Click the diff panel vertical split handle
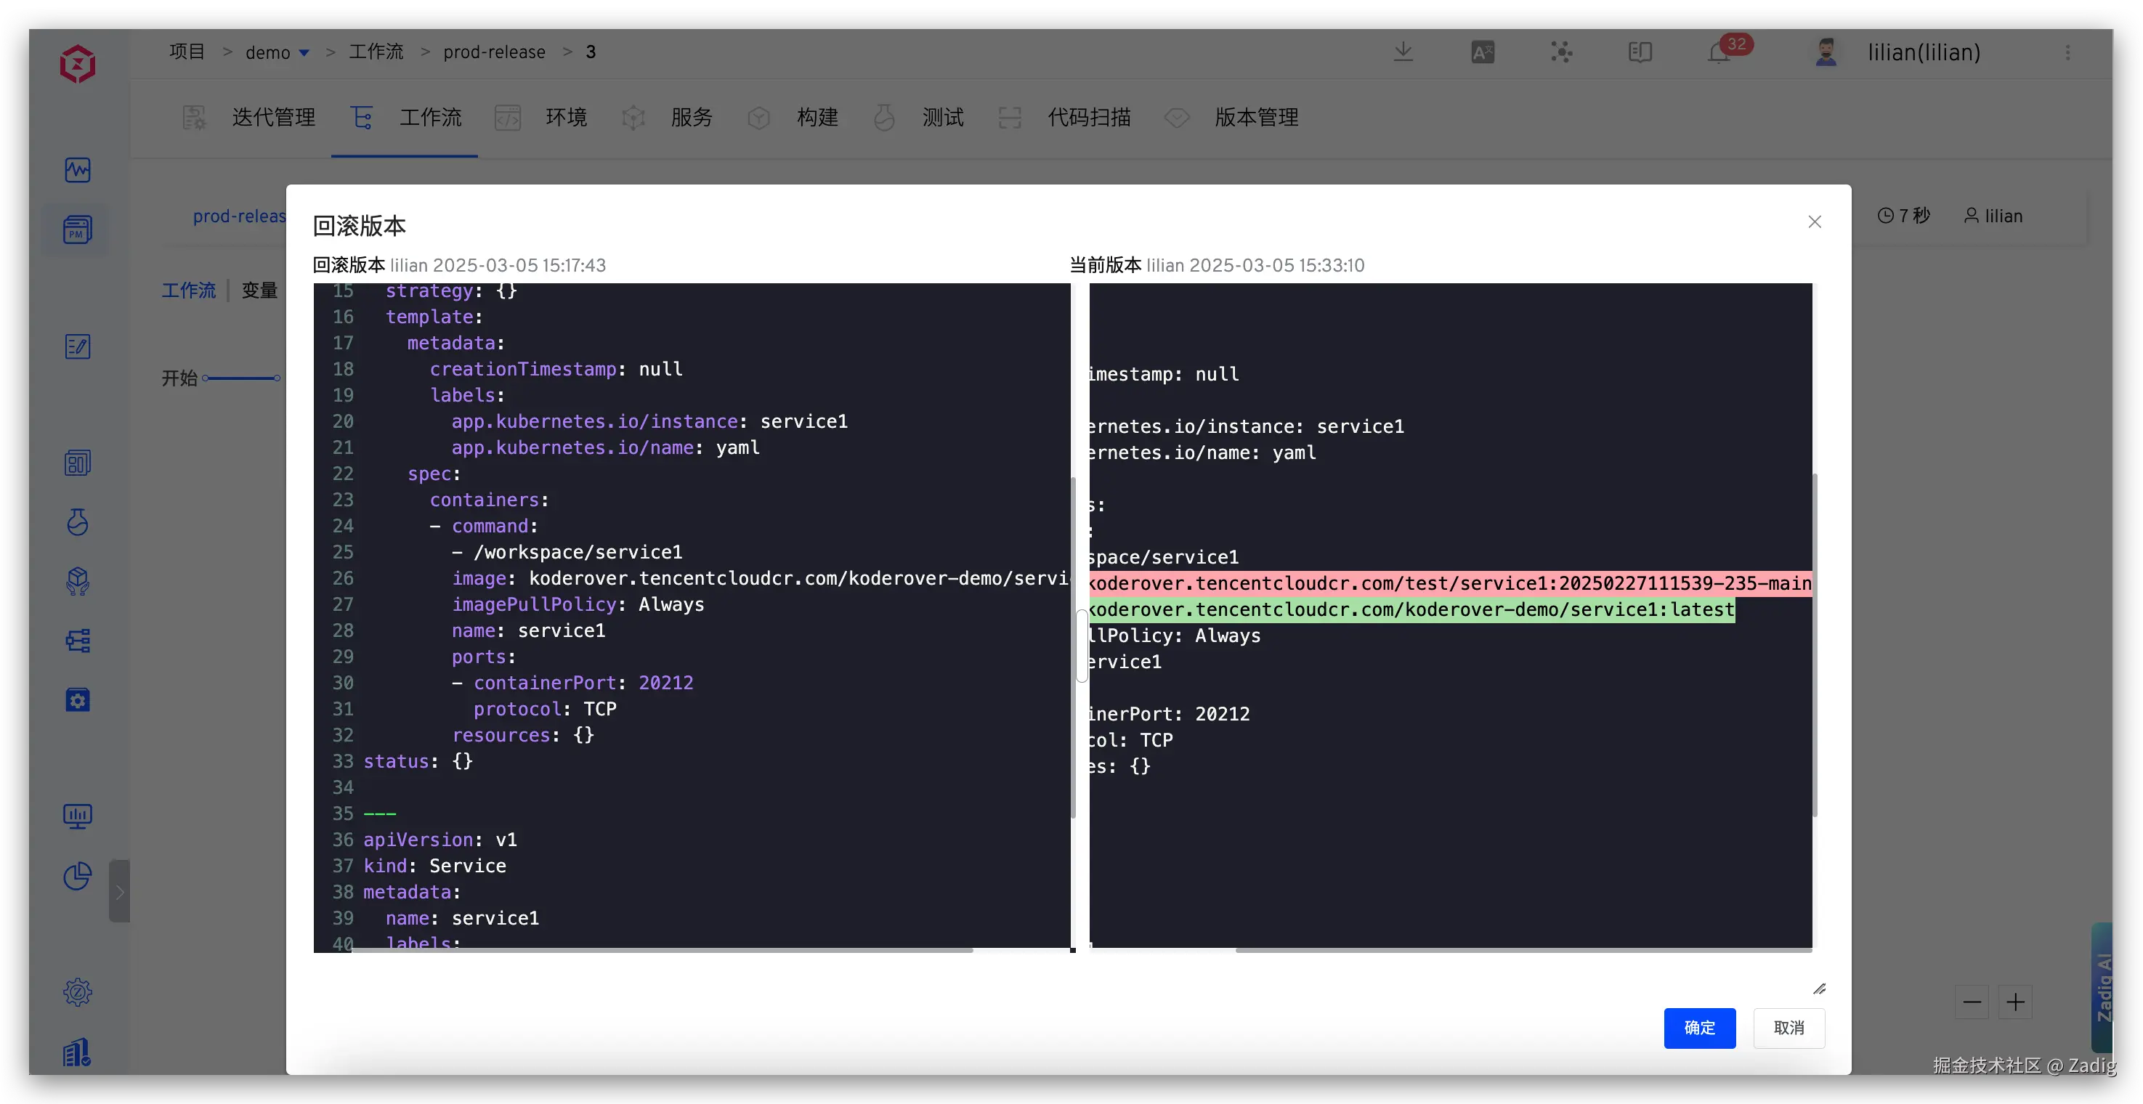Screen dimensions: 2143x1104 pos(1081,646)
